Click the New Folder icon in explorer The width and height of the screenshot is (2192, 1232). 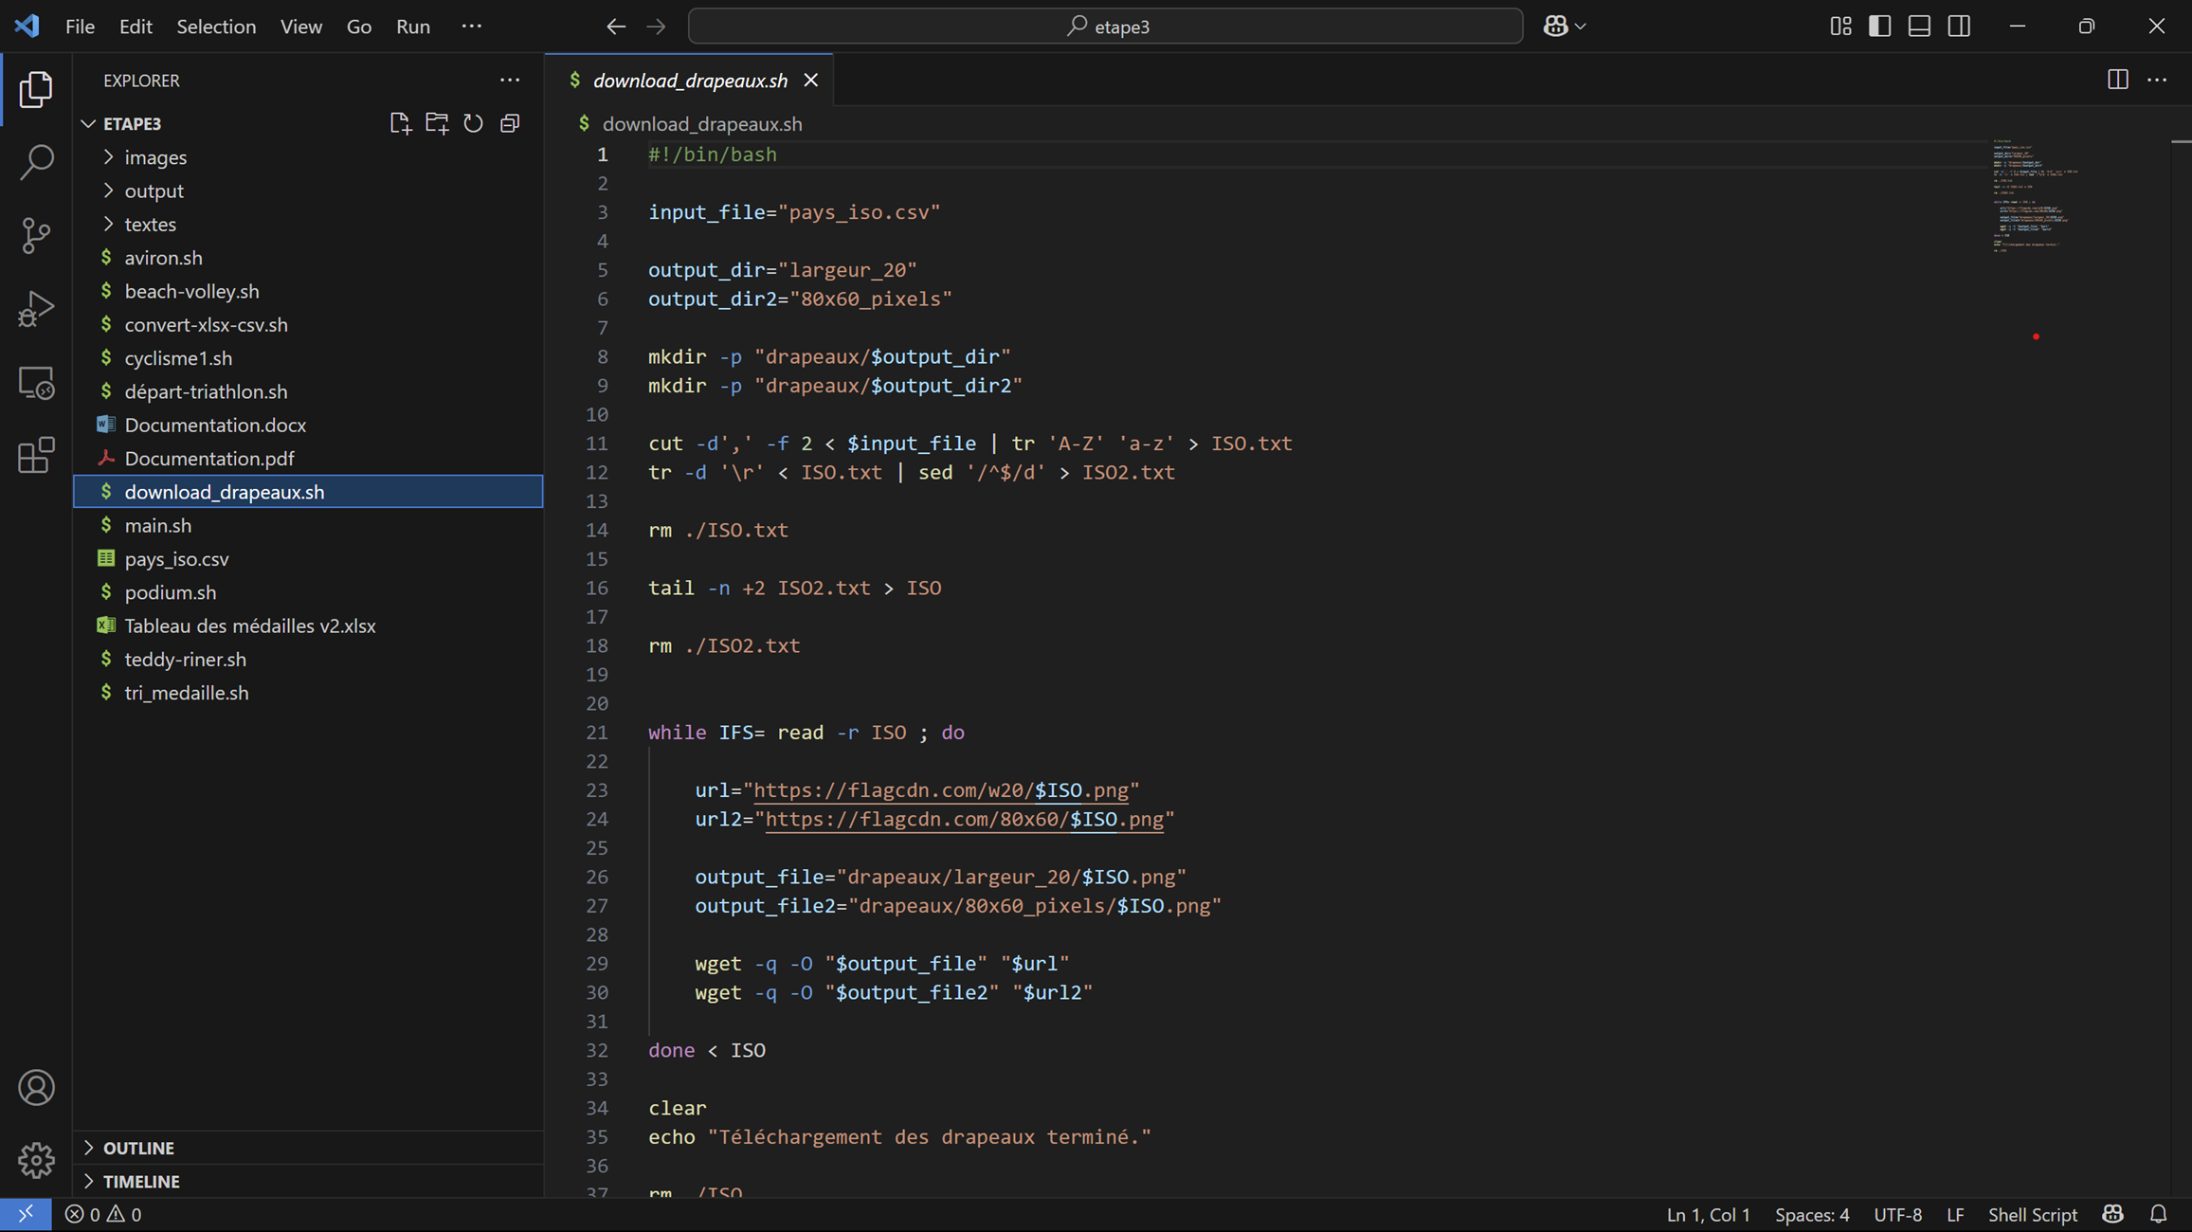point(437,123)
